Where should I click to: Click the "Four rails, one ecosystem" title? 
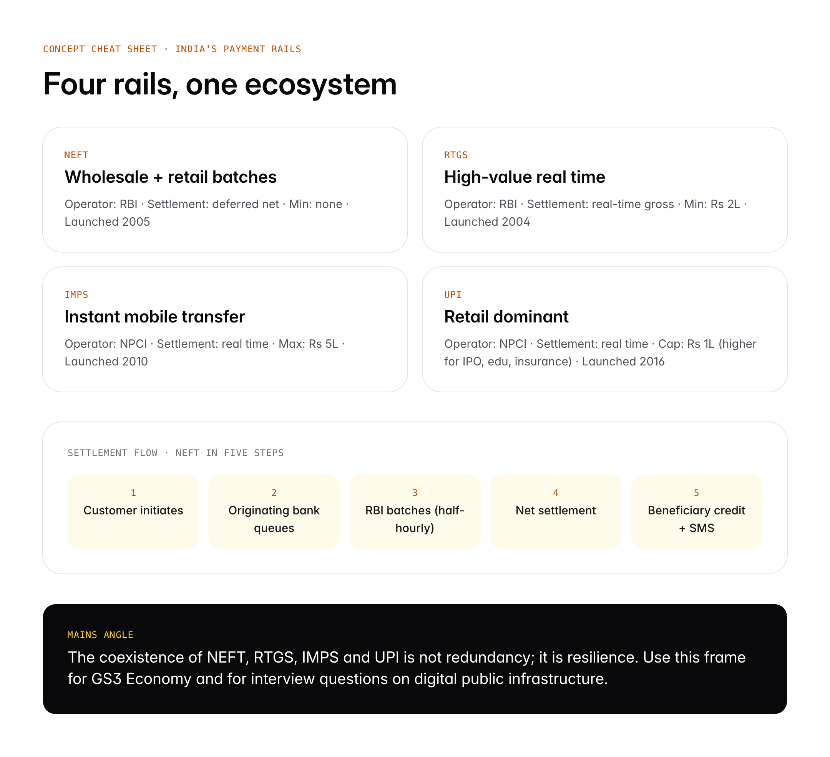[x=219, y=84]
